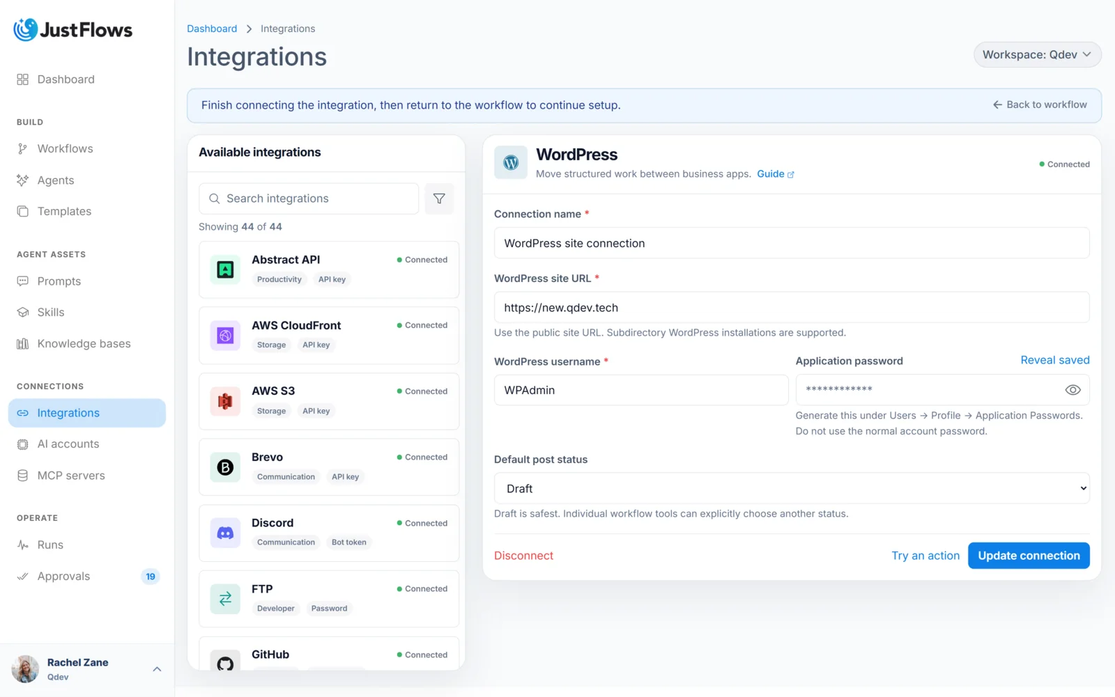Click Update connection button
The height and width of the screenshot is (697, 1115).
1029,556
